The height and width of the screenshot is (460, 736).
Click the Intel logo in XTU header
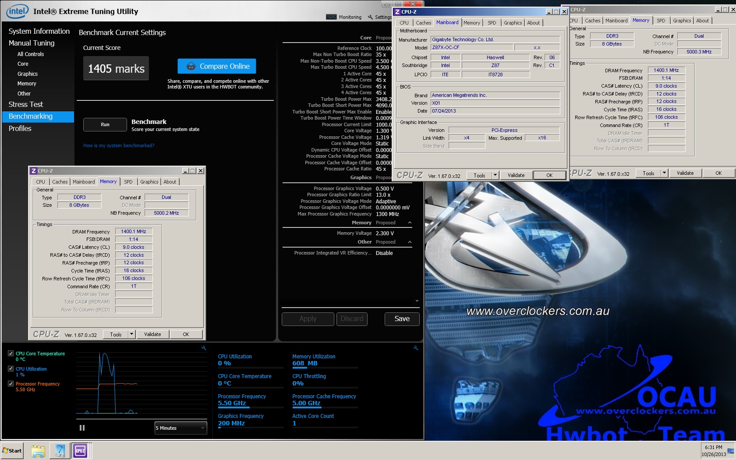(x=17, y=11)
